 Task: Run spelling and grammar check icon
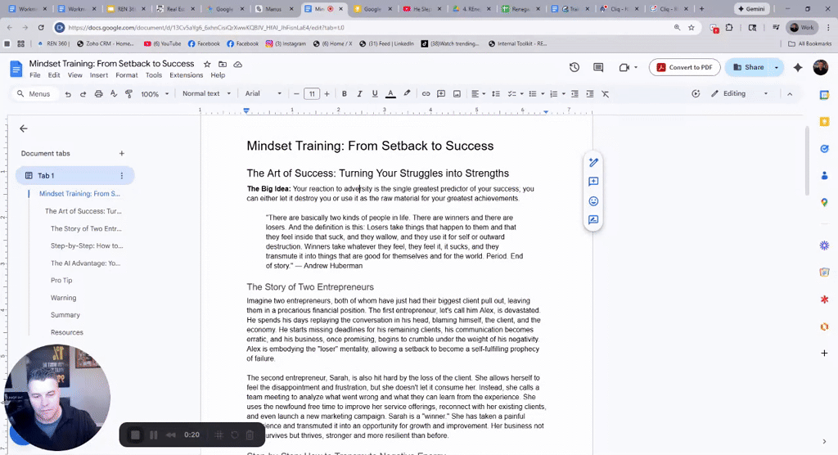point(114,94)
